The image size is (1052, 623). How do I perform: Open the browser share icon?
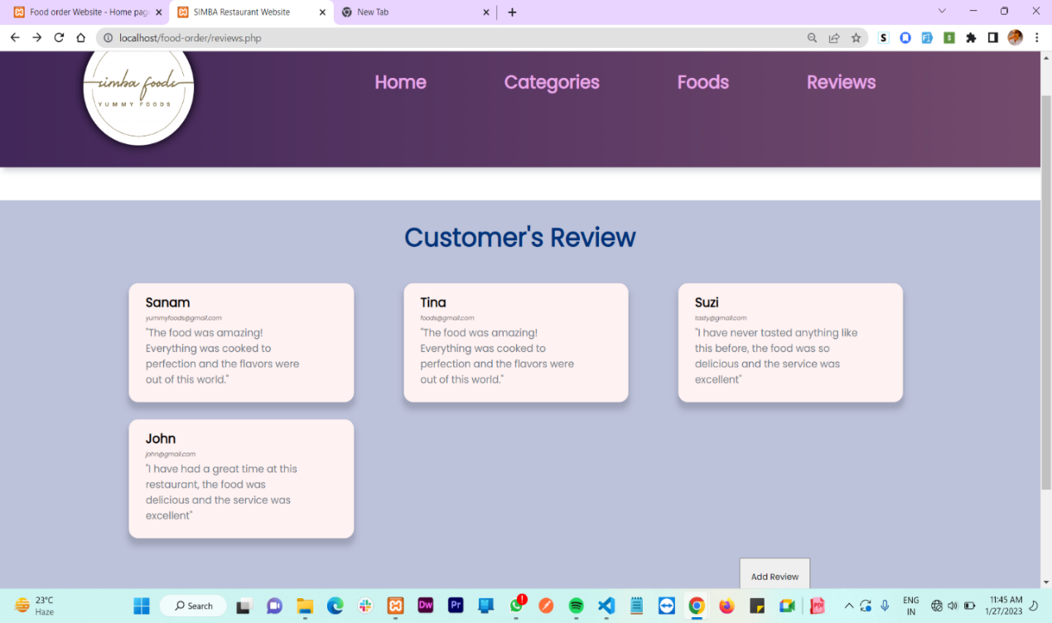coord(833,37)
